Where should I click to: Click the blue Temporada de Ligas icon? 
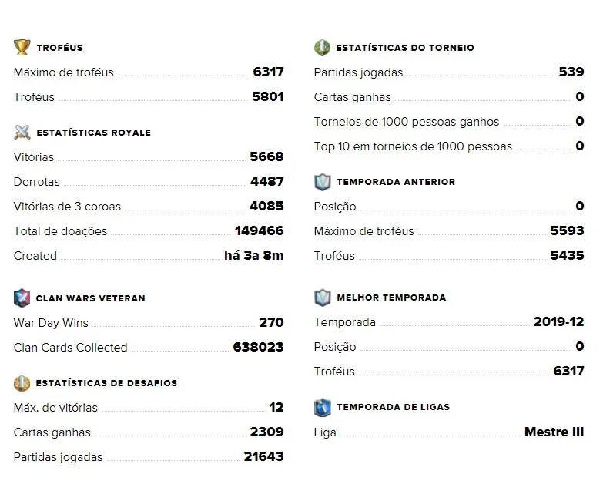(x=322, y=407)
